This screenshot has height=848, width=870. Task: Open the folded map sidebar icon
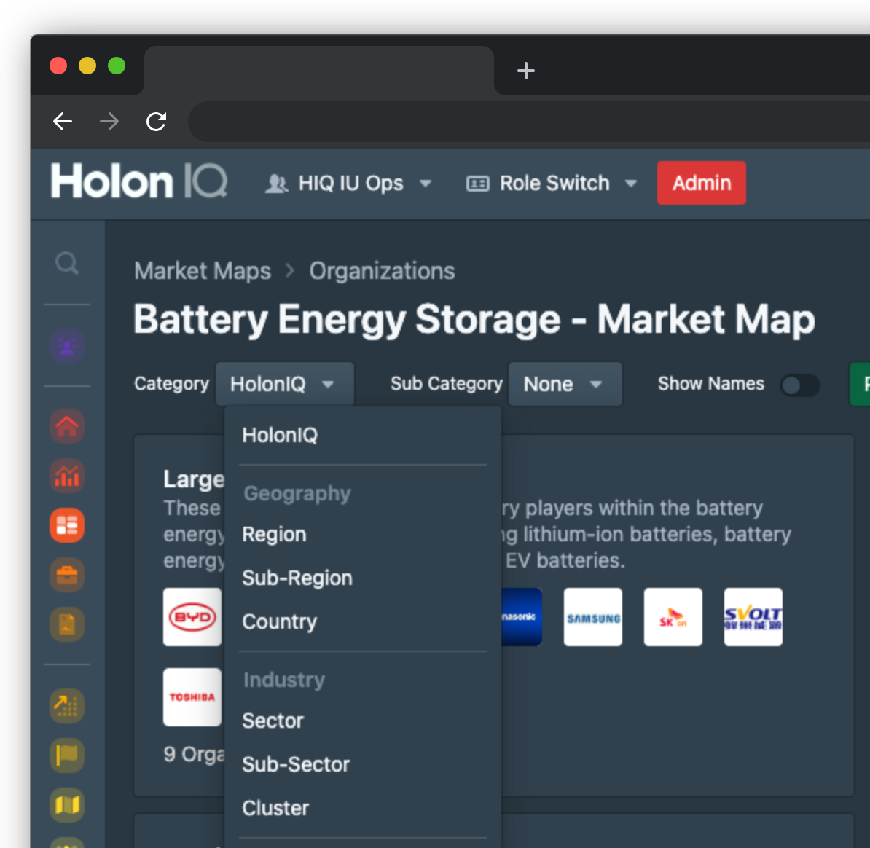67,804
